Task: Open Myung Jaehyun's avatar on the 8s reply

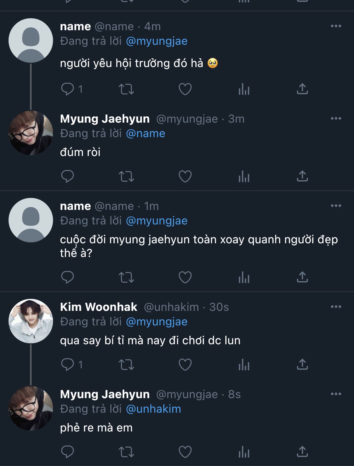Action: [x=31, y=408]
